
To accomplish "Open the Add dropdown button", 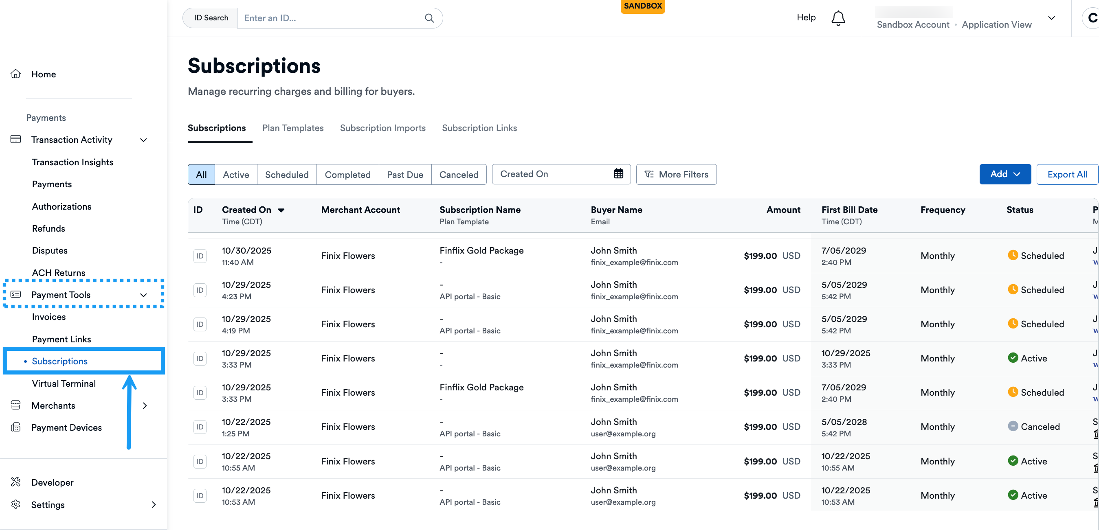I will click(x=1005, y=174).
